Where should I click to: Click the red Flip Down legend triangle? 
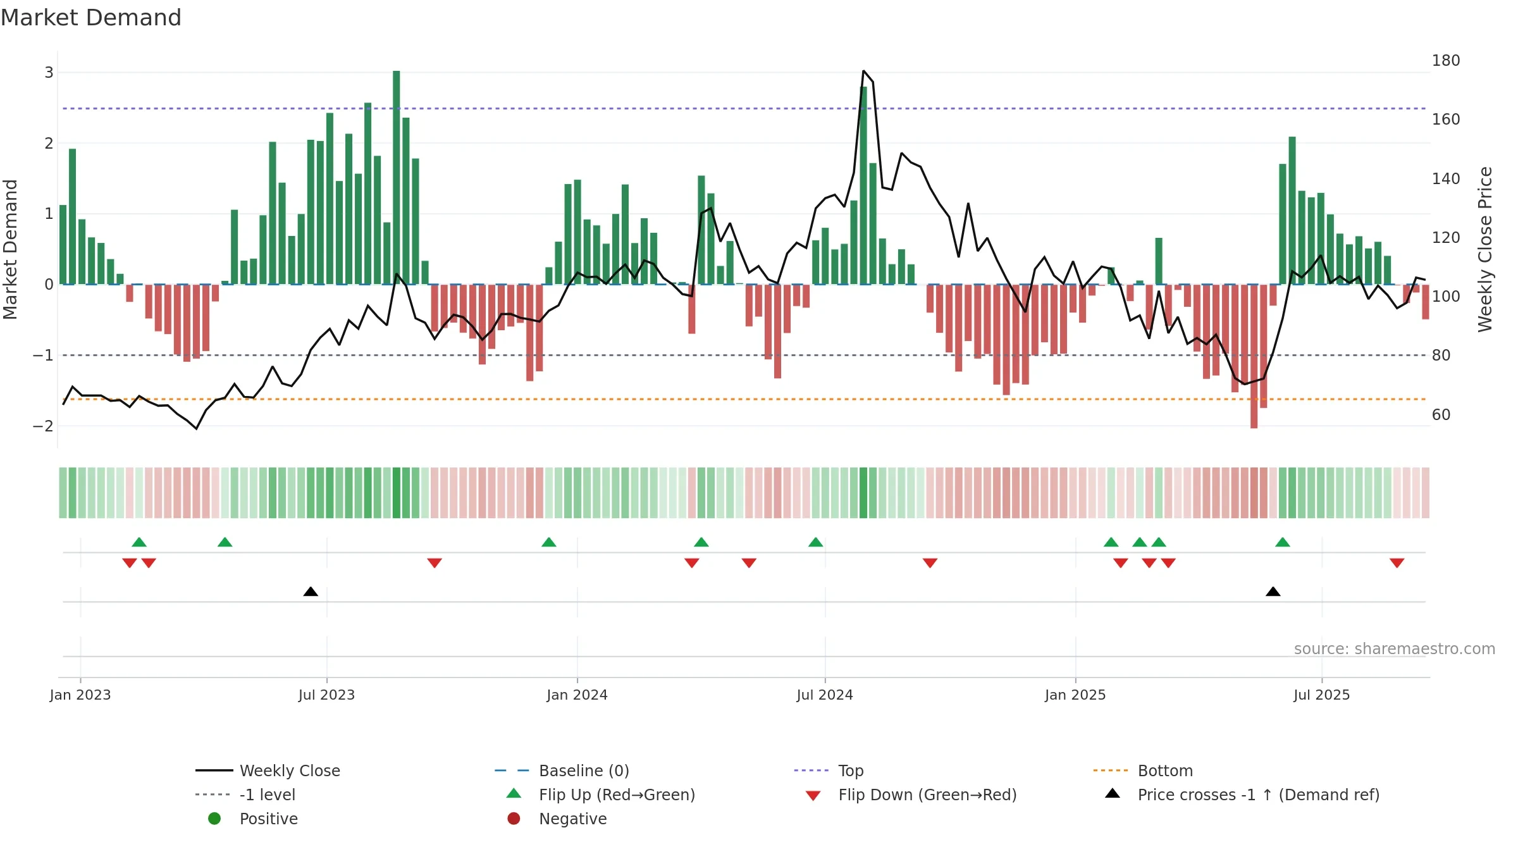813,796
